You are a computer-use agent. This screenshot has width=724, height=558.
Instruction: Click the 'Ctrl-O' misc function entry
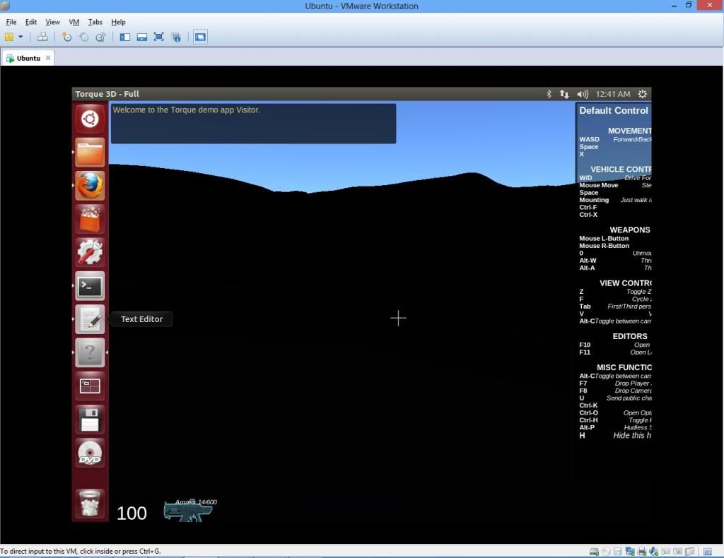[x=588, y=412]
